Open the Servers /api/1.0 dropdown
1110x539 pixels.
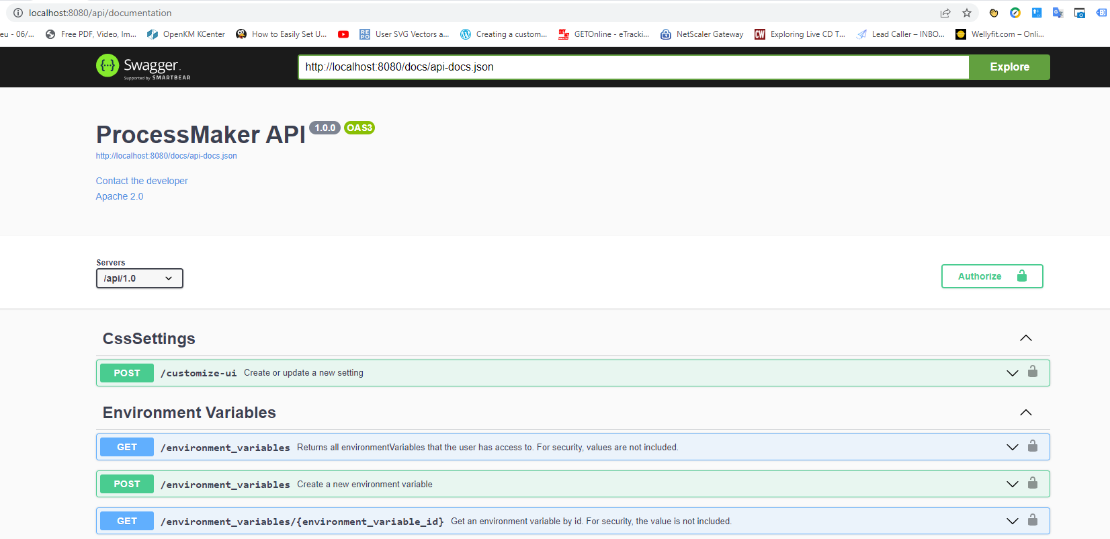pyautogui.click(x=140, y=278)
